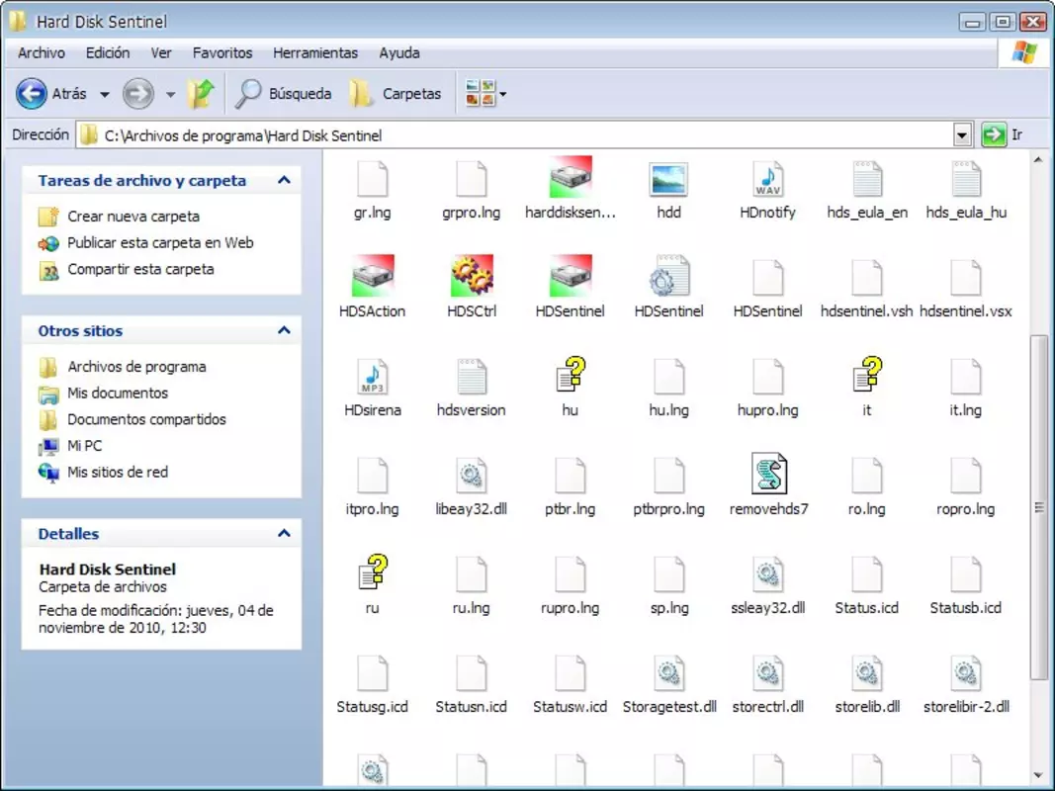Go up one folder level
Image resolution: width=1055 pixels, height=791 pixels.
tap(201, 94)
